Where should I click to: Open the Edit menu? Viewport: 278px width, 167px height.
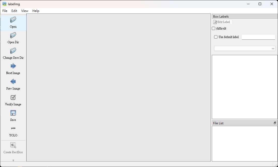[x=14, y=11]
